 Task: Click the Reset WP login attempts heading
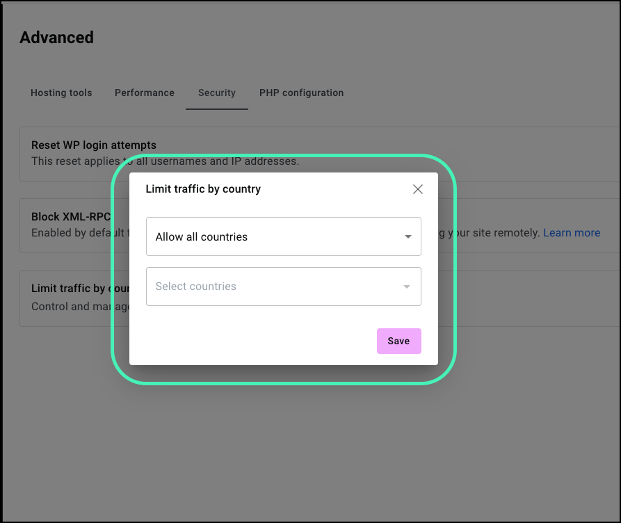94,145
